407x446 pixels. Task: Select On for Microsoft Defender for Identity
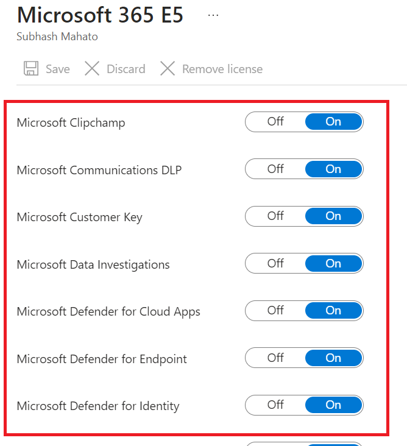click(334, 405)
